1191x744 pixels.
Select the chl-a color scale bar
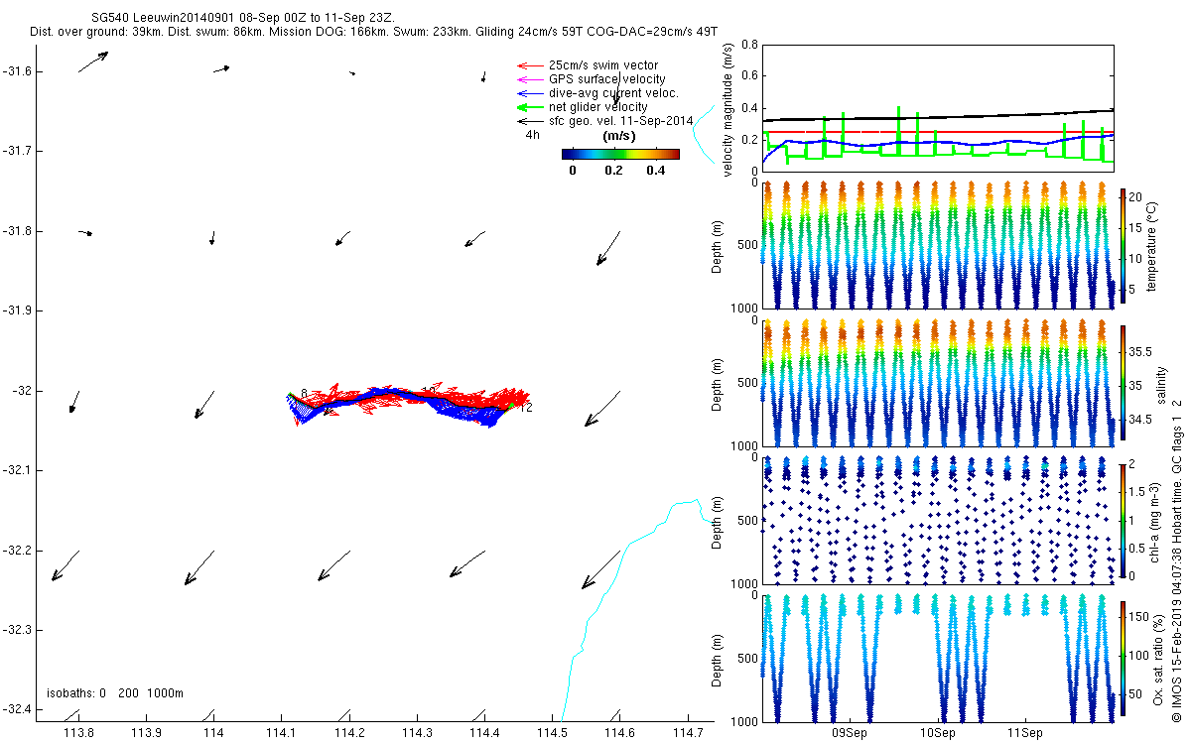point(1123,520)
